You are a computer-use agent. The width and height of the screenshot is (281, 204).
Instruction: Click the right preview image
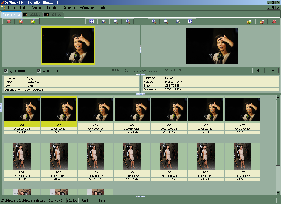click(212, 46)
